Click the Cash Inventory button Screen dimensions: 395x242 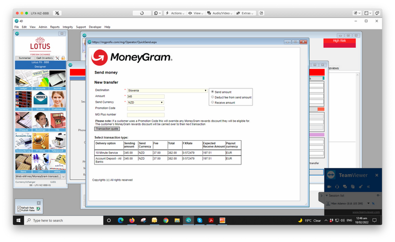(x=44, y=58)
